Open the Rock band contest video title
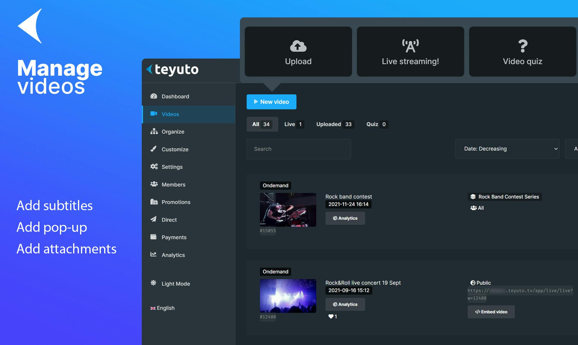 point(349,197)
